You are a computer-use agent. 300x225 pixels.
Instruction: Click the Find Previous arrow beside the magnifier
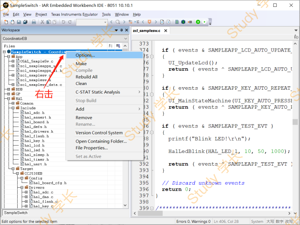pyautogui.click(x=112, y=22)
